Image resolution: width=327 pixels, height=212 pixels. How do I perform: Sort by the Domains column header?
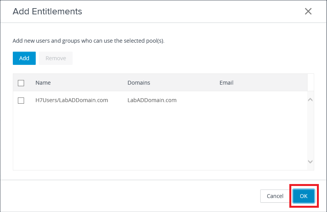point(139,83)
